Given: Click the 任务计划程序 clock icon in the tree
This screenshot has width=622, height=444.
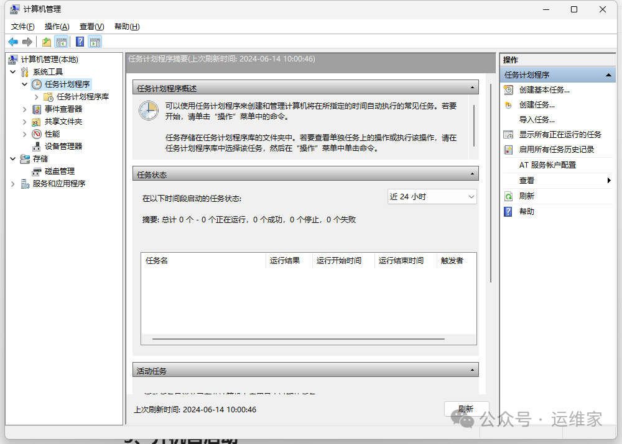Looking at the screenshot, I should pyautogui.click(x=37, y=84).
